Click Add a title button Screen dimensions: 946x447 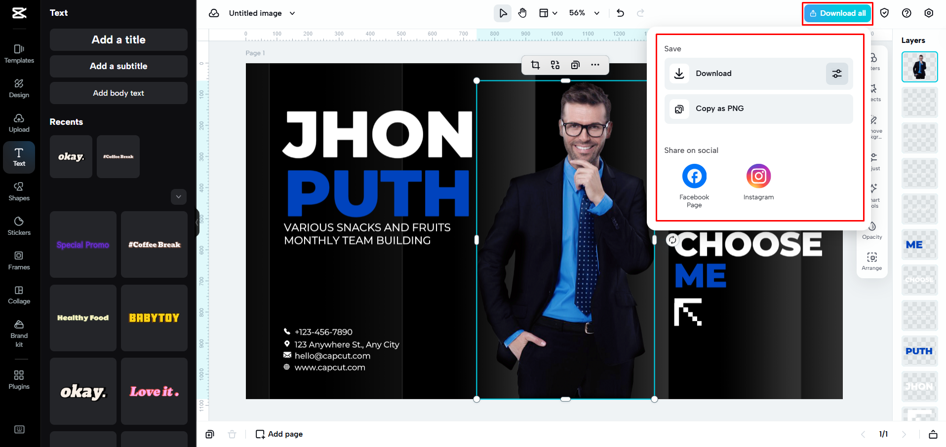click(118, 40)
